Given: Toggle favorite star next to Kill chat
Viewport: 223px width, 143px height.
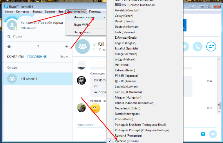Looking at the screenshot, I should pyautogui.click(x=94, y=44).
